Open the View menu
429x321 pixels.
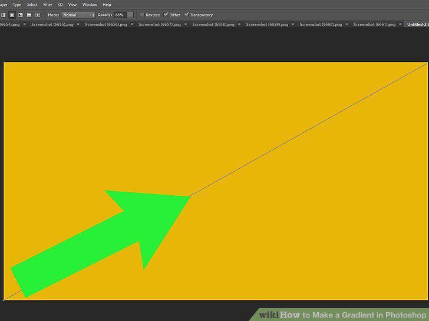(72, 5)
